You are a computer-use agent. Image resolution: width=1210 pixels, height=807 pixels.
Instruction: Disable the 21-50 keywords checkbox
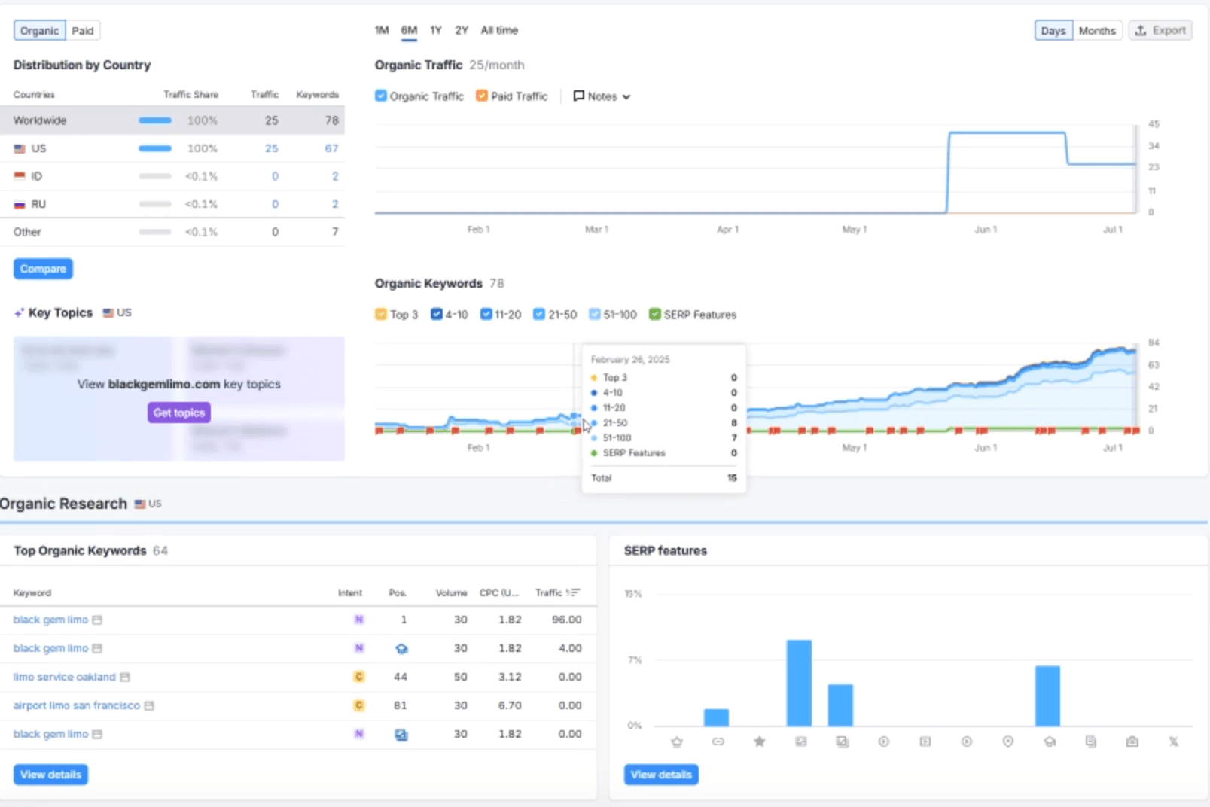[x=539, y=315]
